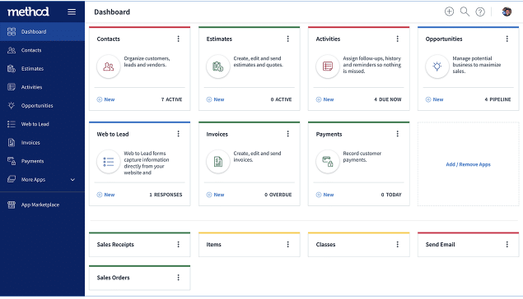This screenshot has height=299, width=523.
Task: Click the Activities card list icon
Action: 328,67
